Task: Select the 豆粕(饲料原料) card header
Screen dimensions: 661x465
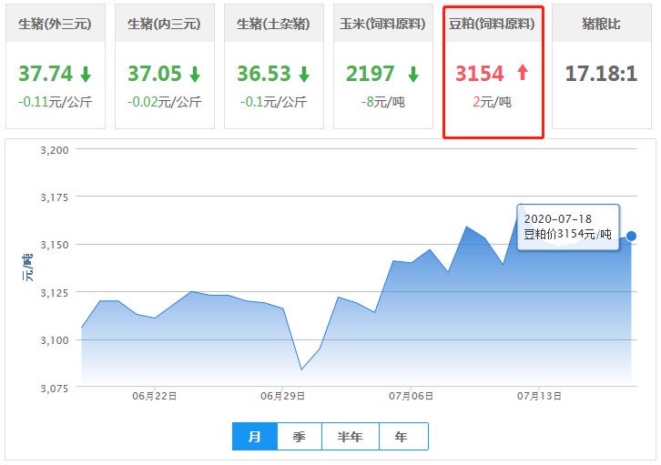Action: click(x=493, y=24)
